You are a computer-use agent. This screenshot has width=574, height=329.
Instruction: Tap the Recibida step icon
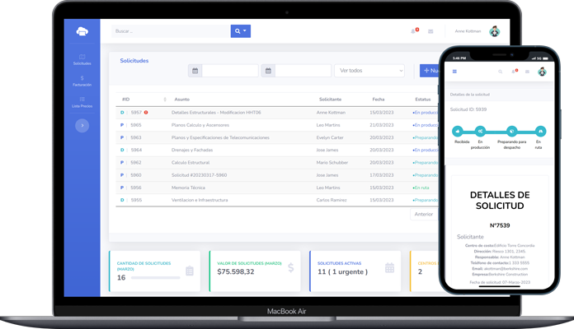tap(458, 131)
